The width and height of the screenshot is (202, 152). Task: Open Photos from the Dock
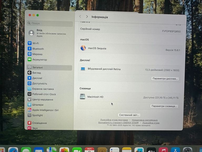click(x=64, y=150)
